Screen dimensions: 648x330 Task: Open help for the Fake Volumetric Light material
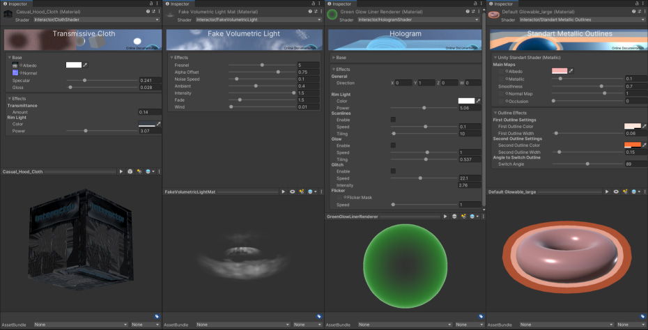[x=310, y=12]
